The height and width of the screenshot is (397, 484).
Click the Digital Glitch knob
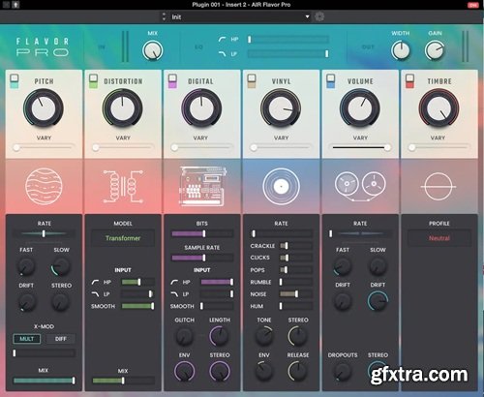pyautogui.click(x=184, y=336)
